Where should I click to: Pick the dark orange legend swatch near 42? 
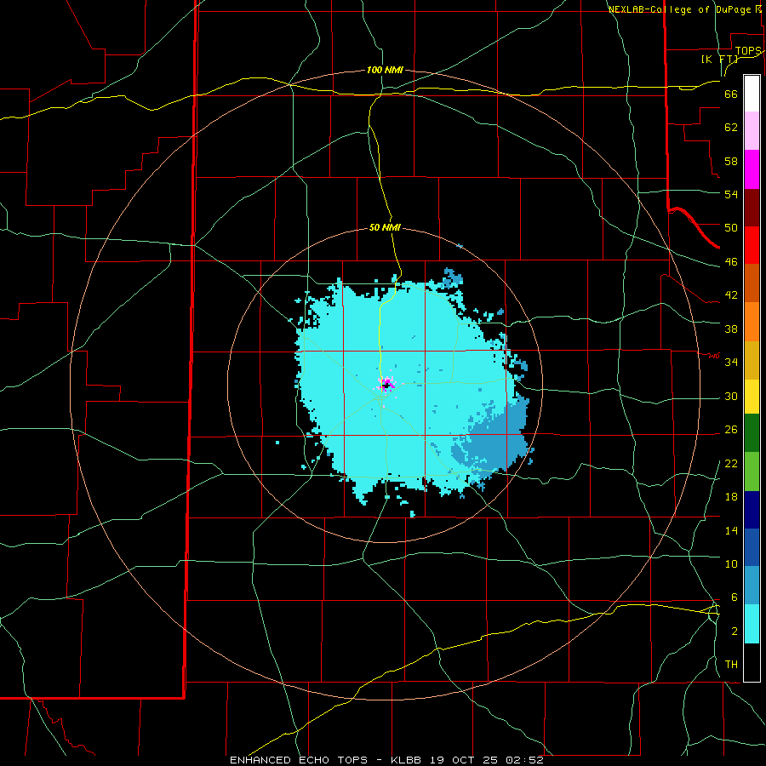752,283
